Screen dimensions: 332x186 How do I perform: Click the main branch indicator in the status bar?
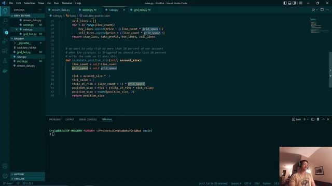tap(8, 183)
